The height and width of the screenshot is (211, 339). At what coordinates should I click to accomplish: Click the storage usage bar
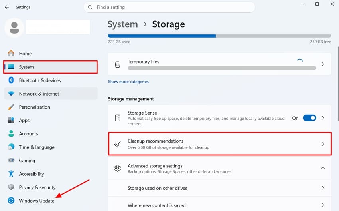tap(219, 36)
